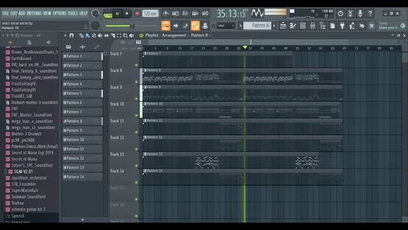408x230 pixels.
Task: Select the Slip tool in Playlist
Action: [x=106, y=36]
